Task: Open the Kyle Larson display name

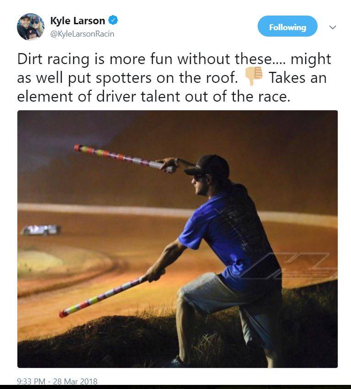Action: (x=77, y=21)
